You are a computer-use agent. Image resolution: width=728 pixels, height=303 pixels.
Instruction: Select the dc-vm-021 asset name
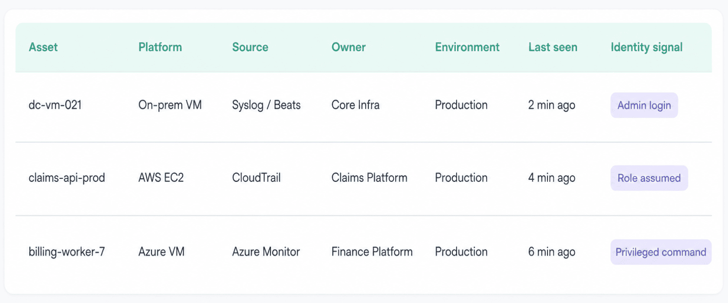pos(55,105)
